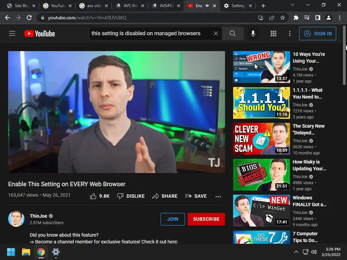This screenshot has width=347, height=260.
Task: Switch to the Site Blo tab
Action: tap(21, 6)
